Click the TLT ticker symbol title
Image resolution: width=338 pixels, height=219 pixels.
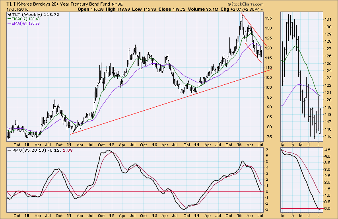11,4
